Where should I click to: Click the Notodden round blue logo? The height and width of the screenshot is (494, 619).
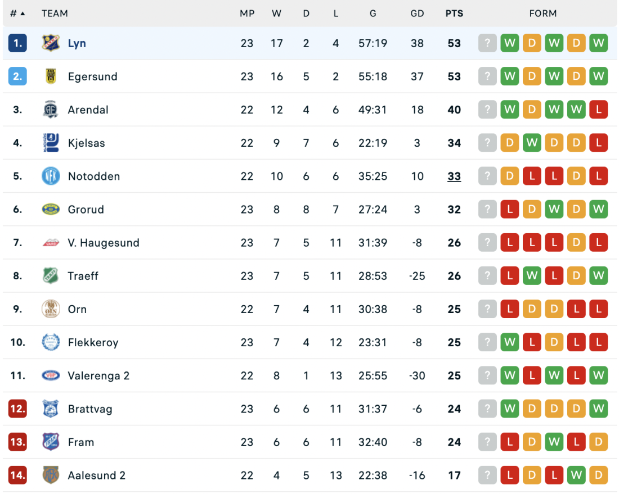pos(51,176)
